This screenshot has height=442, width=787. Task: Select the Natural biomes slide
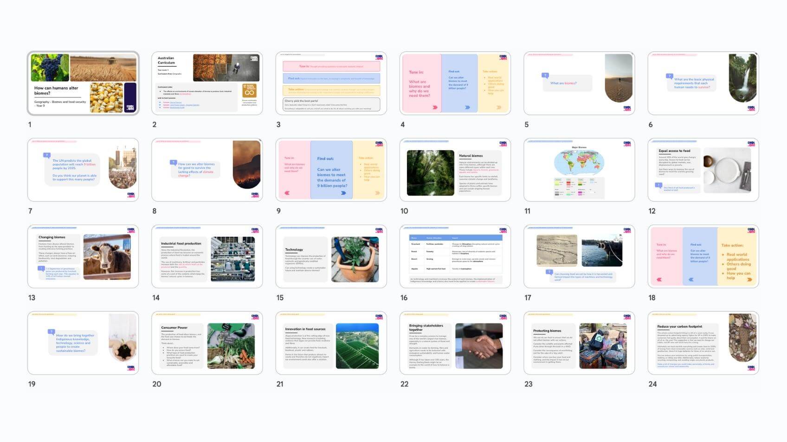point(455,170)
